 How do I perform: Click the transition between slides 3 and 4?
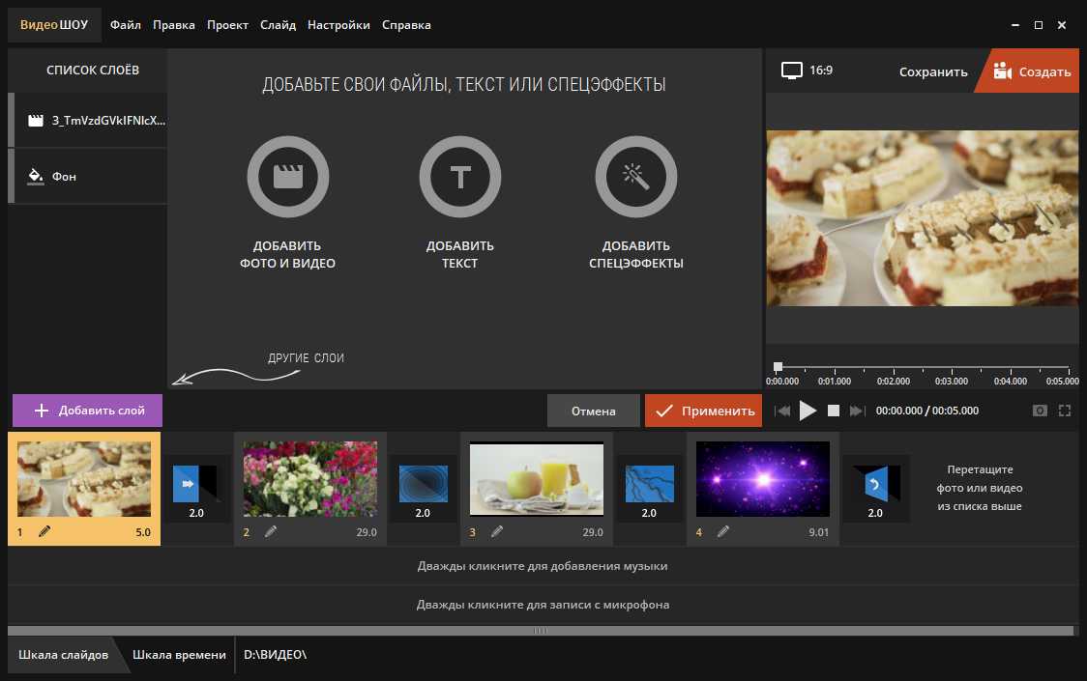(x=649, y=489)
